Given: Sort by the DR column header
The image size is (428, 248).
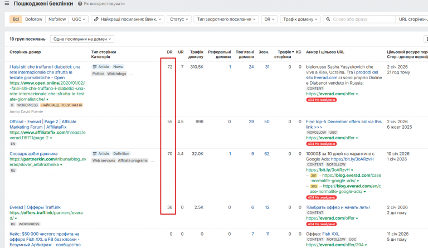Looking at the screenshot, I should pyautogui.click(x=169, y=51).
